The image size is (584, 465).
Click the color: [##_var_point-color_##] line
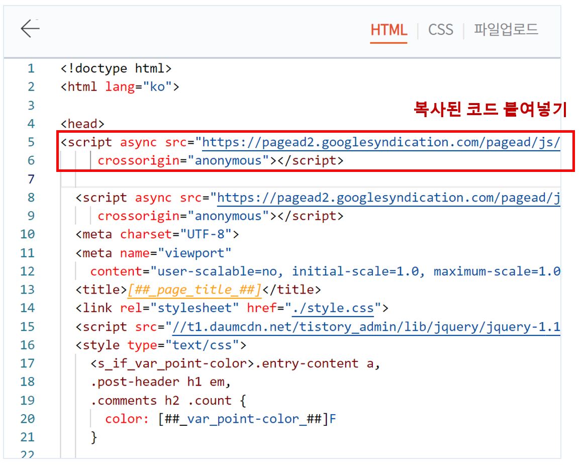220,419
